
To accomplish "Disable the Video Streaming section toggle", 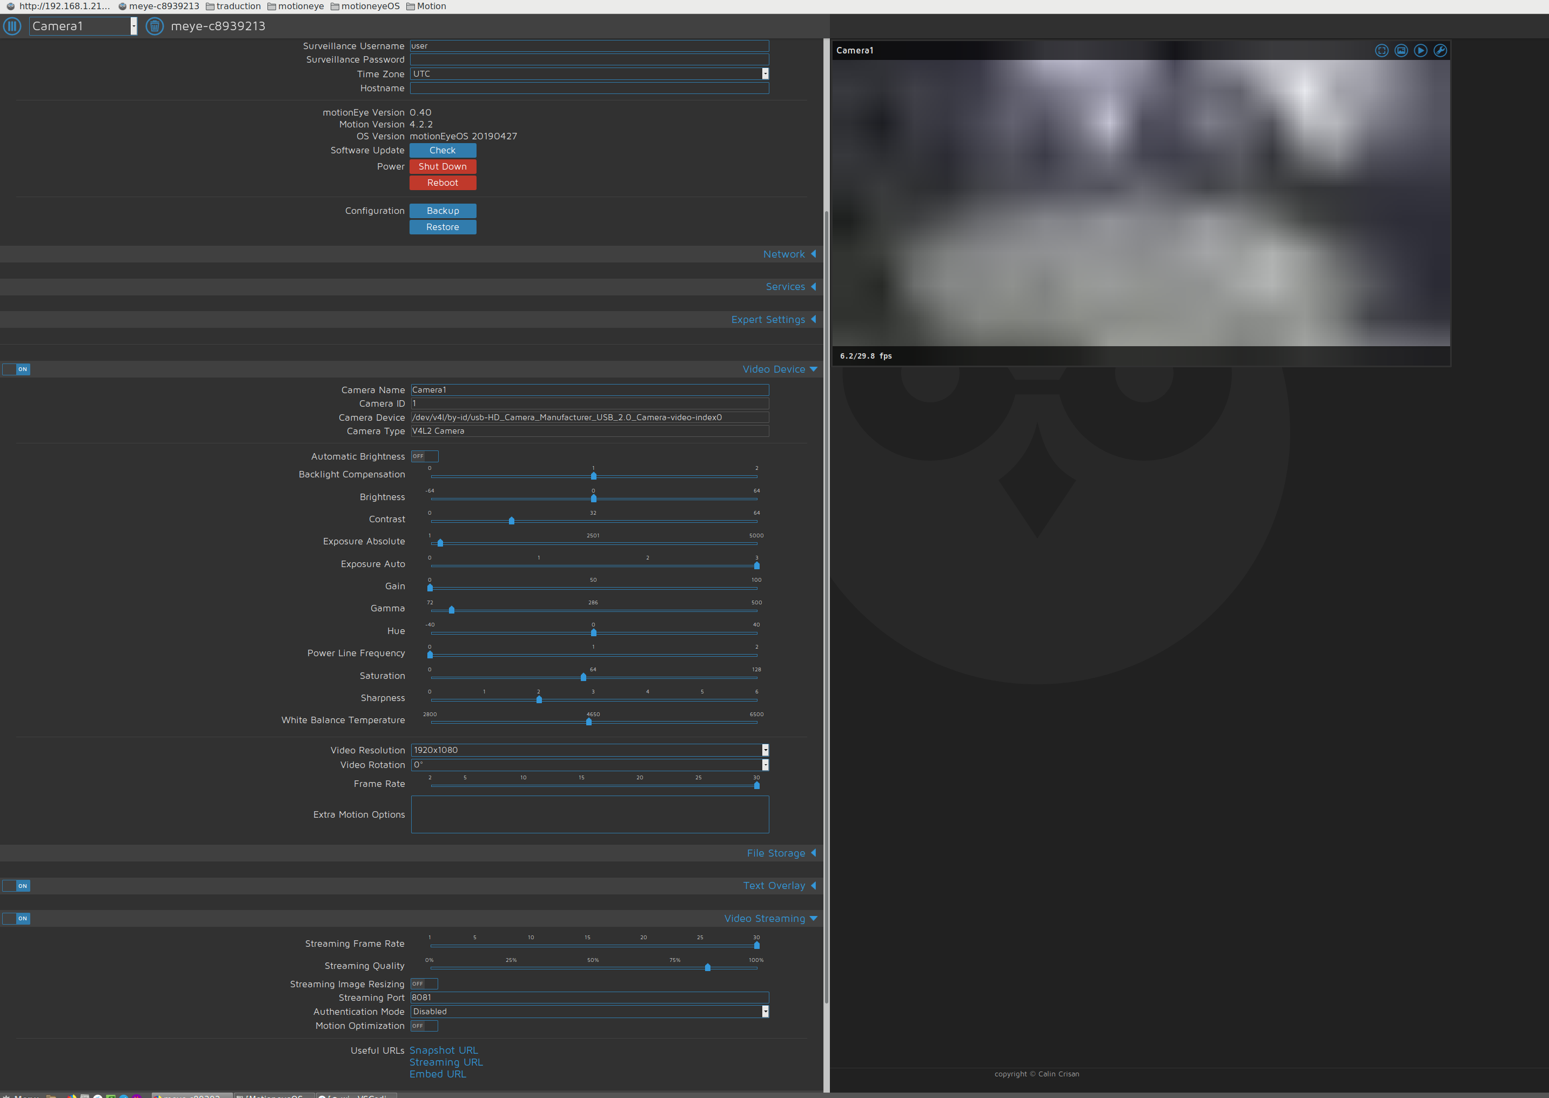I will [16, 918].
